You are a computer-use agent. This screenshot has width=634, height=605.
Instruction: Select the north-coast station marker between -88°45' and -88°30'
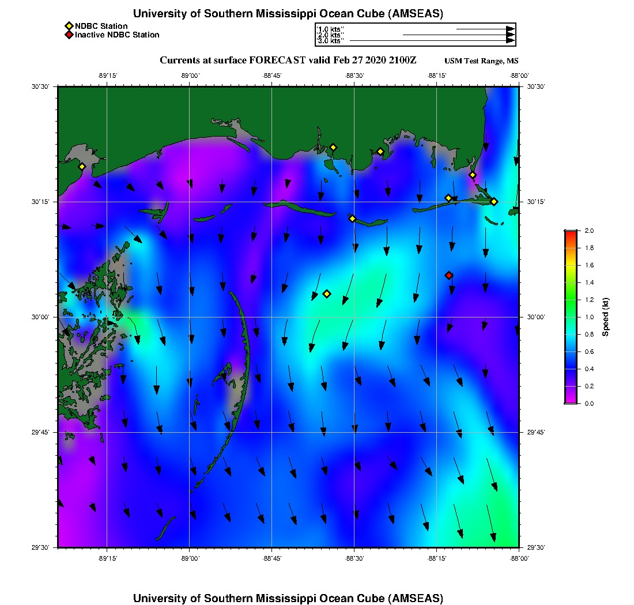point(333,148)
